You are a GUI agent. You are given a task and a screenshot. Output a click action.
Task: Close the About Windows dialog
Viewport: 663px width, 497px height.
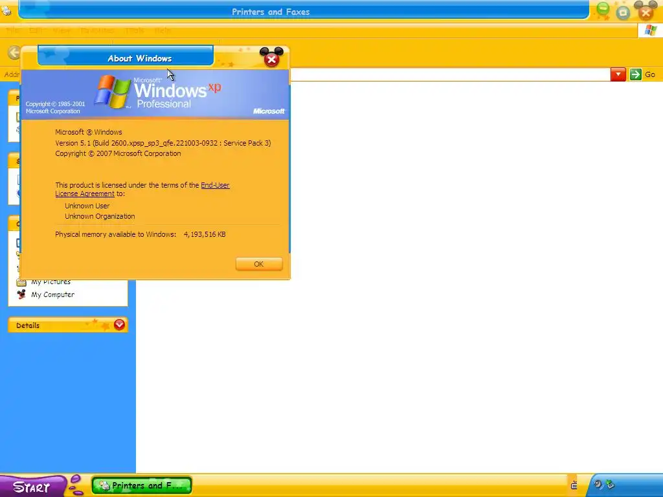271,58
